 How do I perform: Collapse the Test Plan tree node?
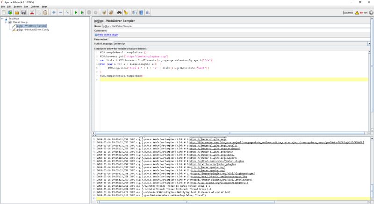[x=2, y=19]
